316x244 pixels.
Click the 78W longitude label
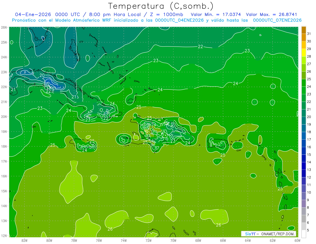pyautogui.click(x=74, y=240)
